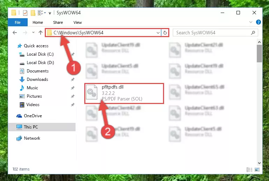Select This PC in navigation pane
Screen dimensions: 269x181
tap(42, 127)
